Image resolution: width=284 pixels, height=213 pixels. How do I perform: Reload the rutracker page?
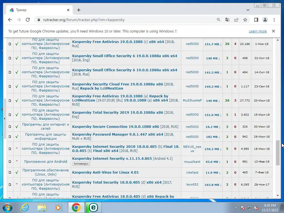28,20
